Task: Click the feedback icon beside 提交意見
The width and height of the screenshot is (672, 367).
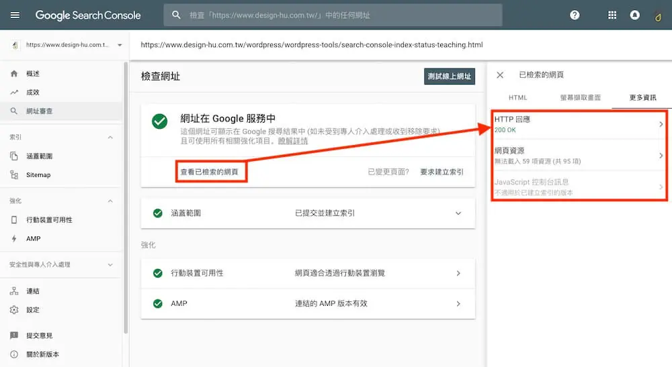Action: [x=14, y=335]
